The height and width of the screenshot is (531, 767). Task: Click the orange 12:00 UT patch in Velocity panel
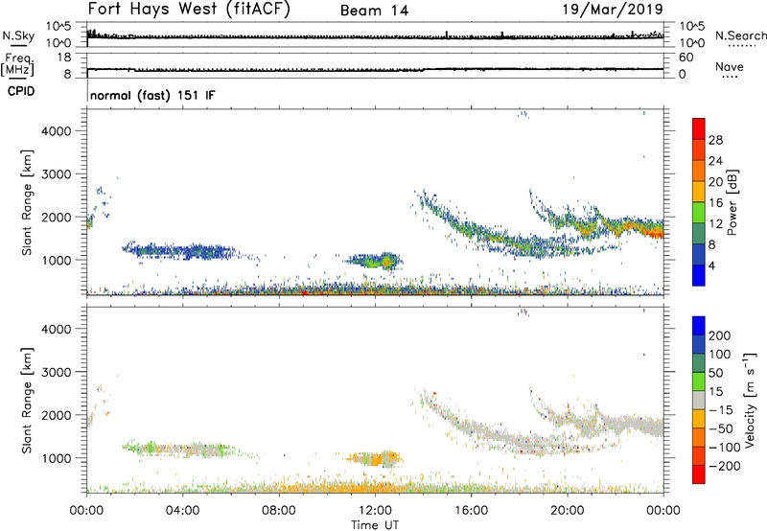pyautogui.click(x=374, y=459)
